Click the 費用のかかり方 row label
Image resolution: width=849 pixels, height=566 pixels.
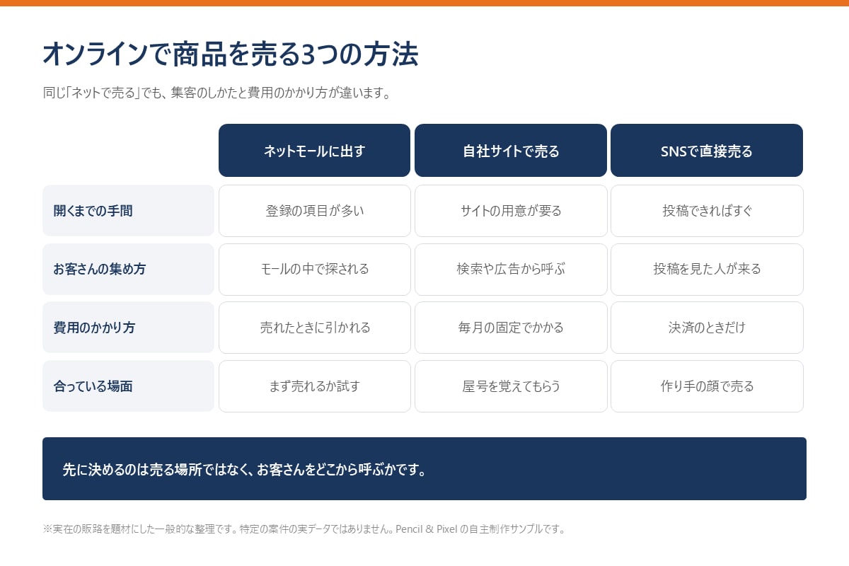(x=128, y=328)
